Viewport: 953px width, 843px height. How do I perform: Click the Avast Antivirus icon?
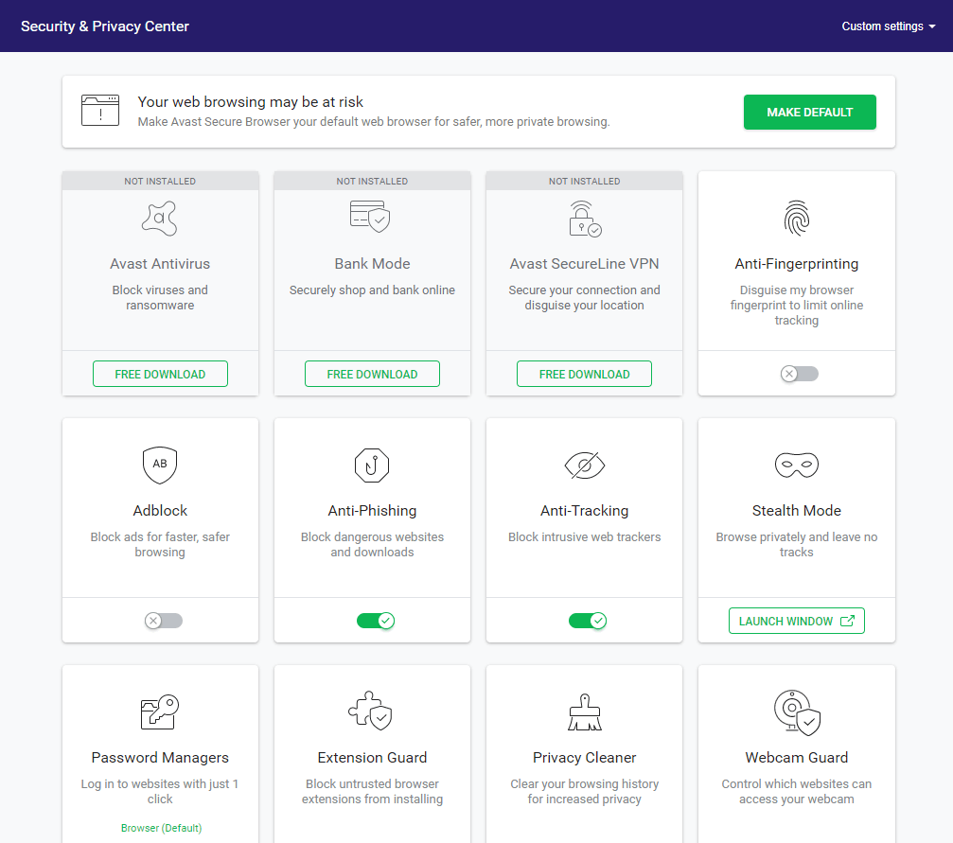tap(160, 219)
